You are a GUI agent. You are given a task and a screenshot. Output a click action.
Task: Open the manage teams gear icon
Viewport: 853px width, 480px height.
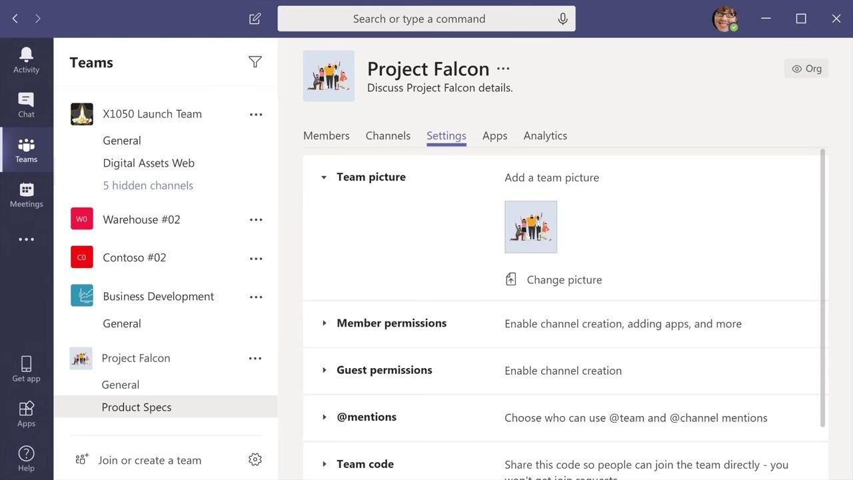coord(255,459)
